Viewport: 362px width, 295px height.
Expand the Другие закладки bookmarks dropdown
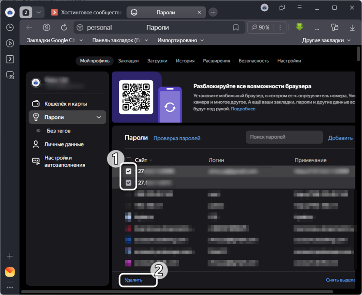326,40
